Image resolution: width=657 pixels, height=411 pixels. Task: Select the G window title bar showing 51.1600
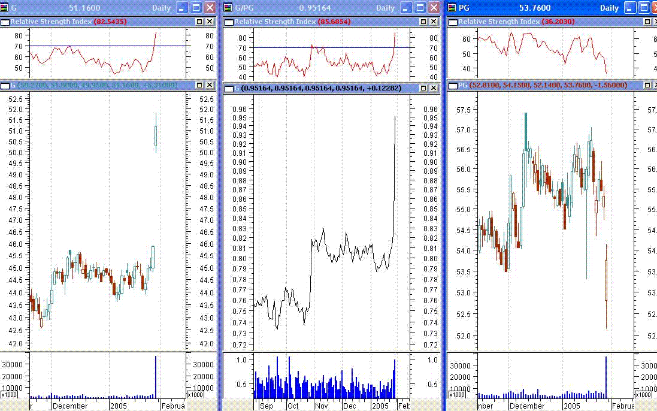pos(108,8)
